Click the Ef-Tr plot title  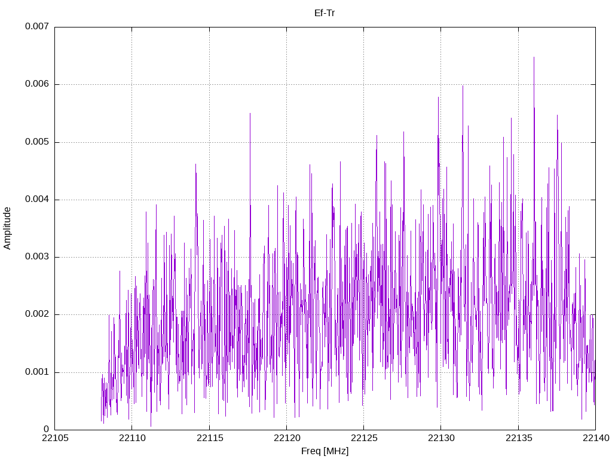(325, 13)
